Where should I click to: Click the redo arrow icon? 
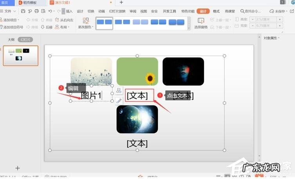59,11
